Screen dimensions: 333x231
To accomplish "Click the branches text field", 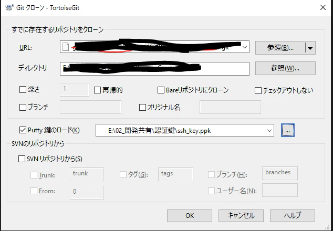I will [x=280, y=173].
